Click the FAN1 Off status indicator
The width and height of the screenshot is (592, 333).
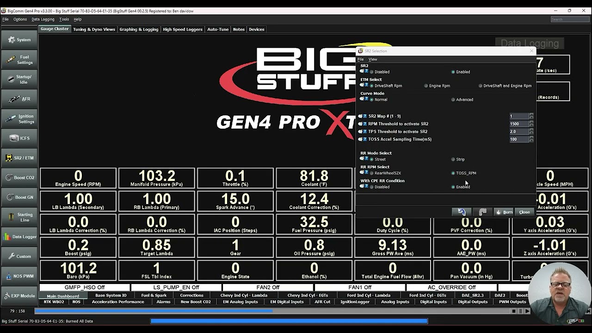tap(360, 287)
